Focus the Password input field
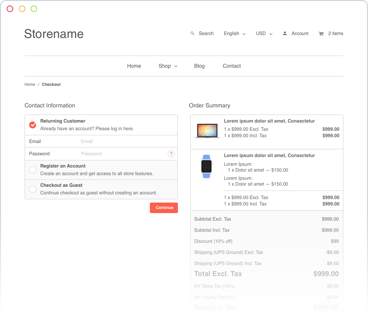The image size is (368, 331). click(122, 154)
